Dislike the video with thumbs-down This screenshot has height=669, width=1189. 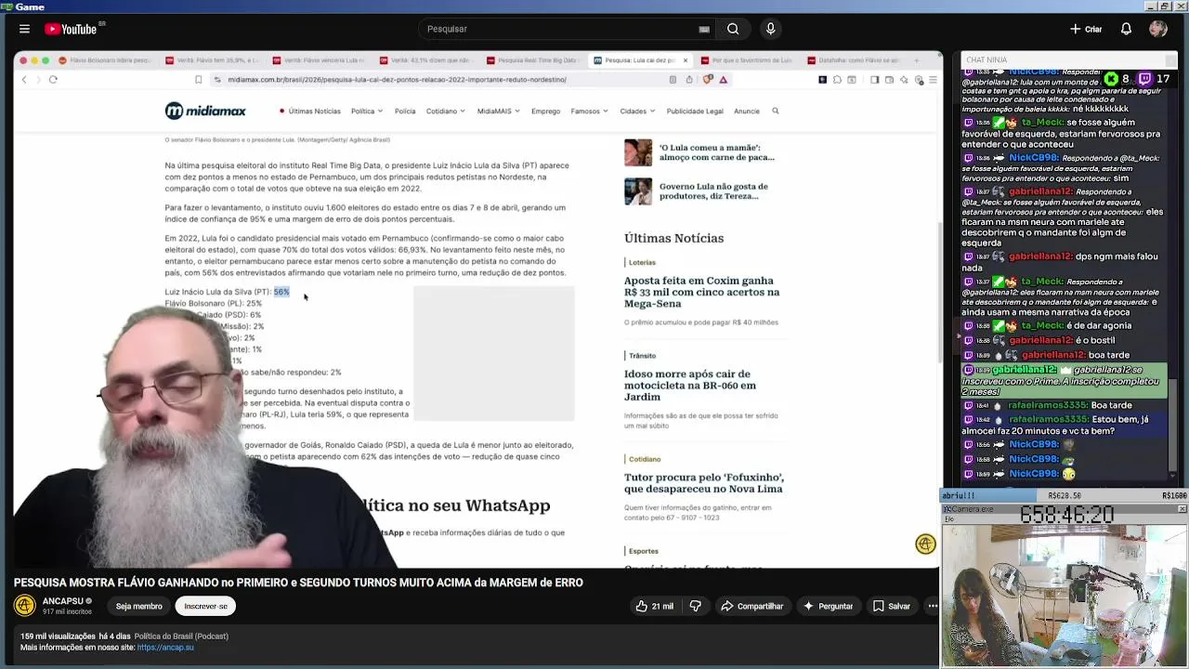coord(695,606)
